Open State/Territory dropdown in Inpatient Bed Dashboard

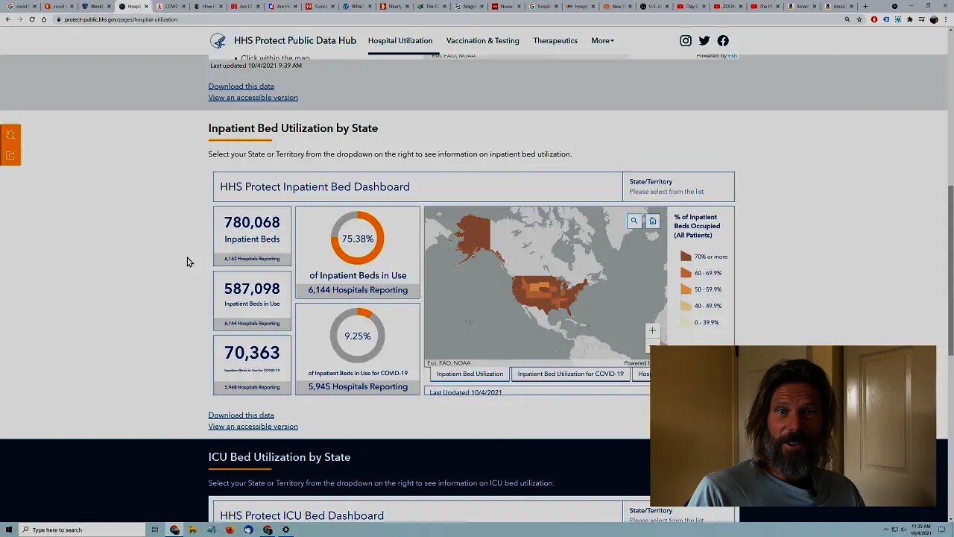point(678,186)
